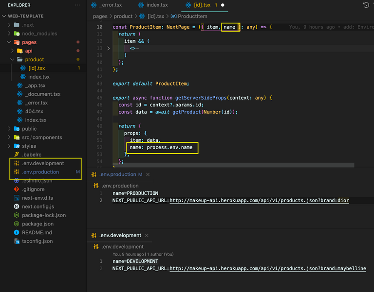
Task: Expand the api folder chevron
Action: [12, 51]
